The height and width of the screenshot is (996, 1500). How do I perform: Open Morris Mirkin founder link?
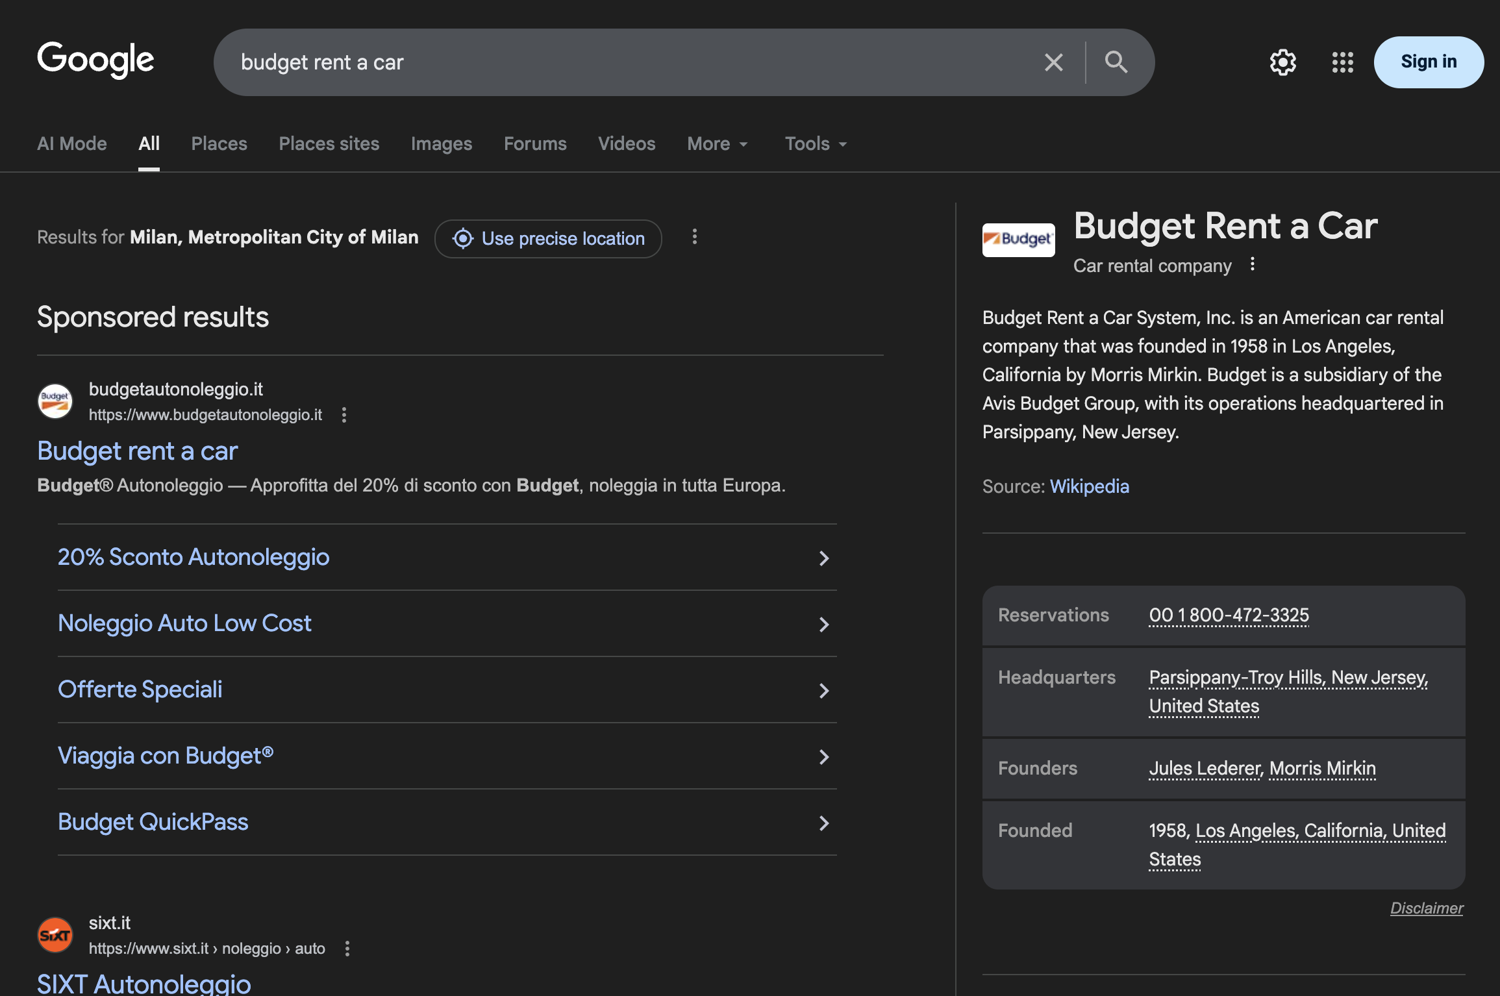click(1322, 768)
